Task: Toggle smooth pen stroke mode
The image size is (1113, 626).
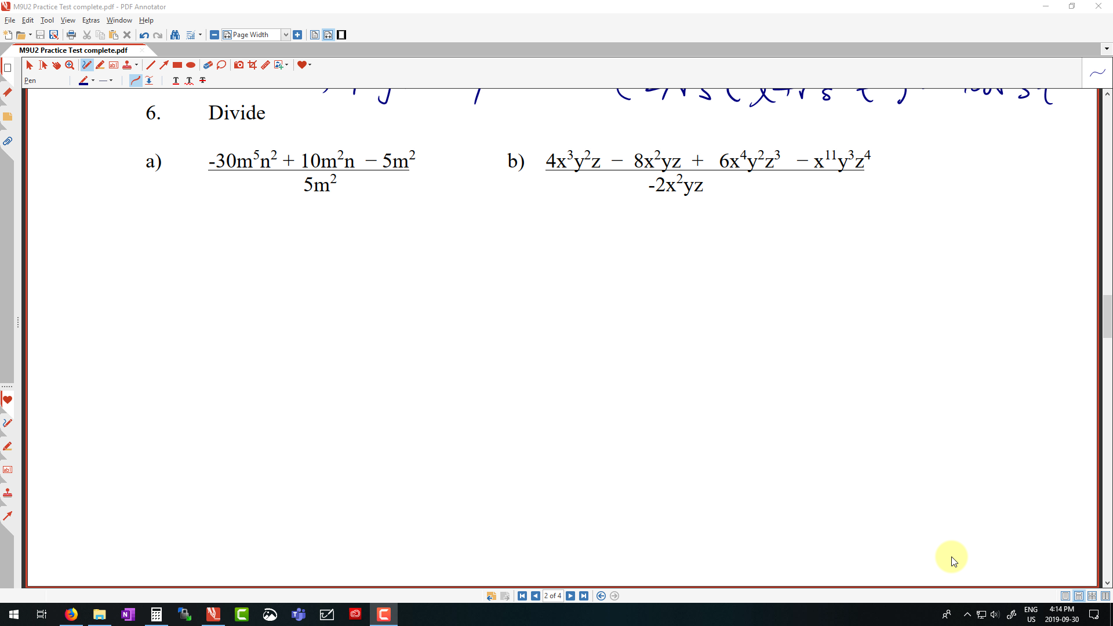Action: tap(136, 81)
